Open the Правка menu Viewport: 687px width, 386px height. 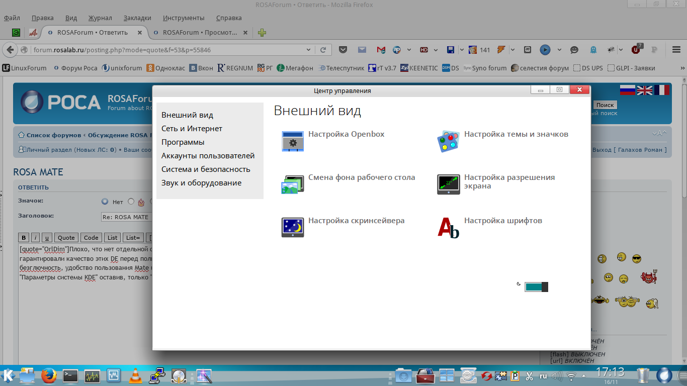tap(42, 18)
